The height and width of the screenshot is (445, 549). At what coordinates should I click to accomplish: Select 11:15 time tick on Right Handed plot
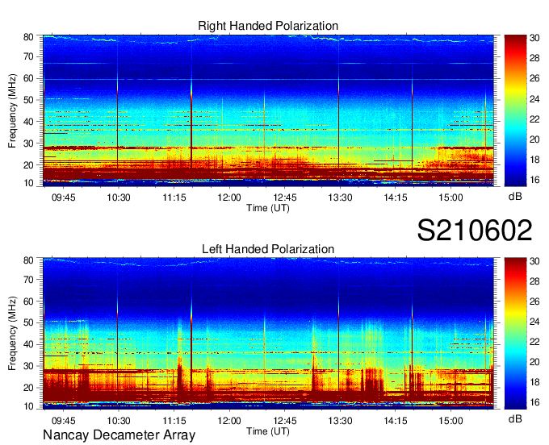click(174, 198)
